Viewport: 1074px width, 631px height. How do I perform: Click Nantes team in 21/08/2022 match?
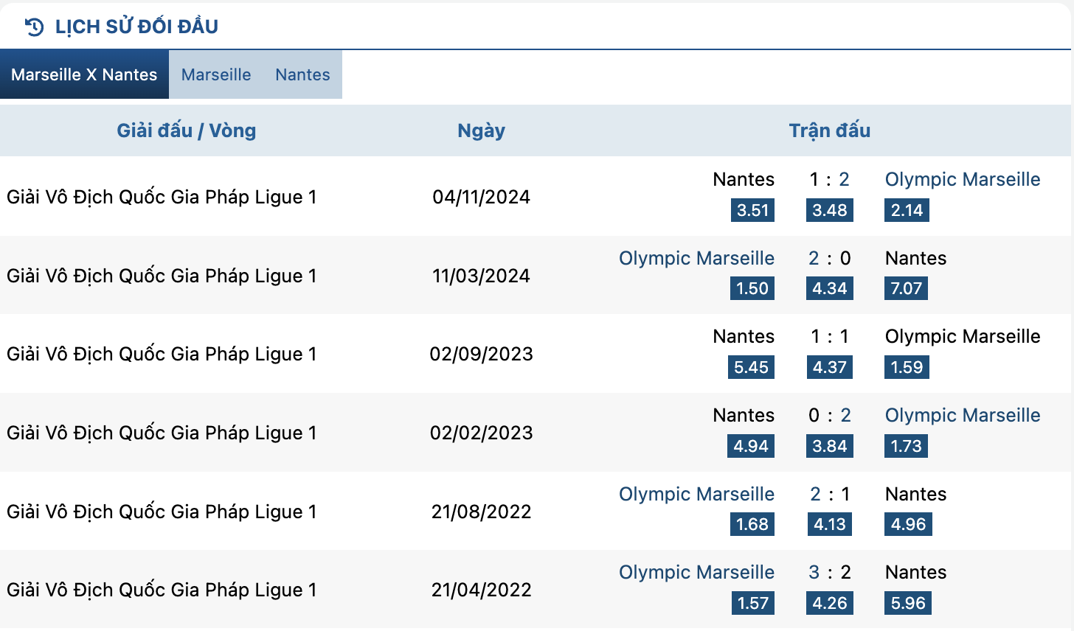(915, 494)
